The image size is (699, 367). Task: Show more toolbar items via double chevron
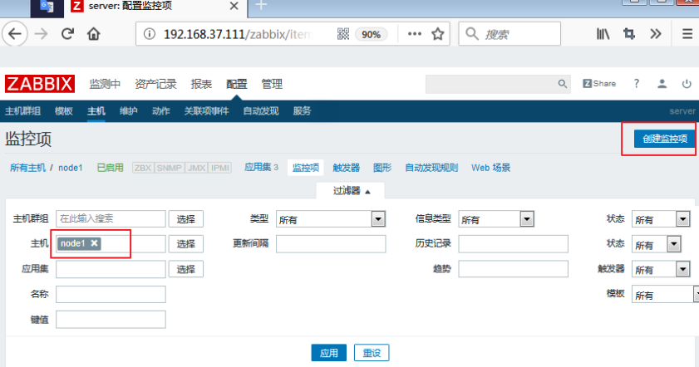click(655, 34)
